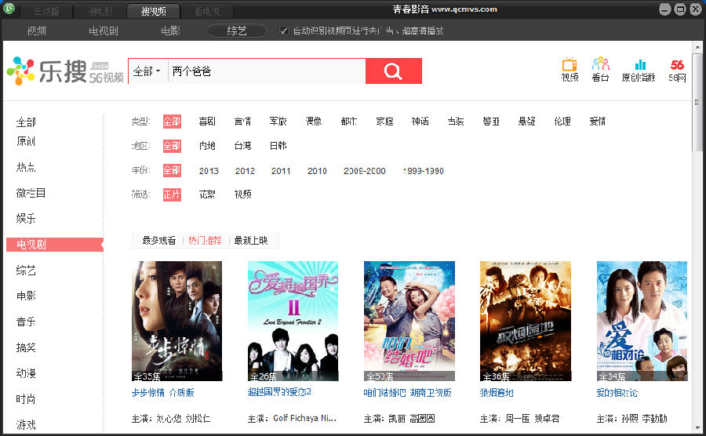Filter genre by 伦理
This screenshot has height=436, width=706.
coord(562,122)
